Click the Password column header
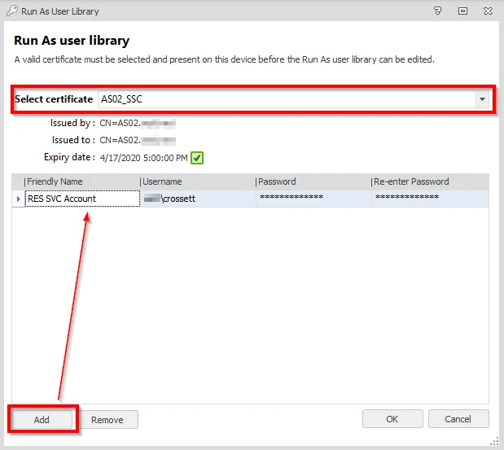 [x=313, y=181]
